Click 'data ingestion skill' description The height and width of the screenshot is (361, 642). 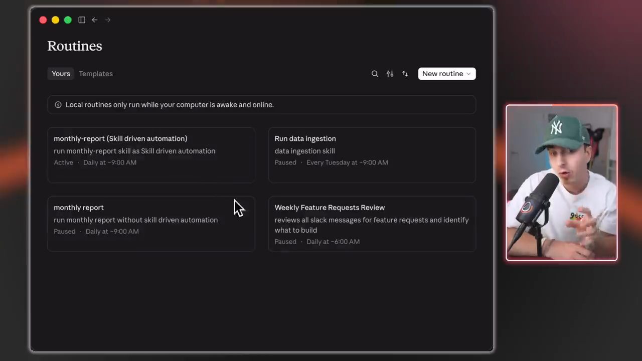(304, 151)
